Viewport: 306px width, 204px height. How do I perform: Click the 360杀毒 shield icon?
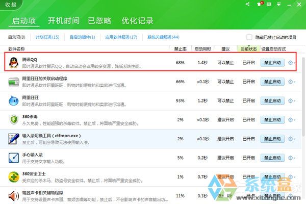click(14, 120)
